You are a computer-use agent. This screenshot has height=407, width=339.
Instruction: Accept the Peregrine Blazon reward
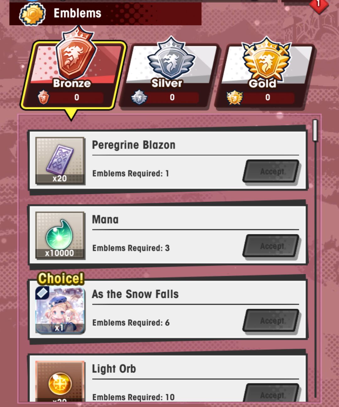click(271, 171)
